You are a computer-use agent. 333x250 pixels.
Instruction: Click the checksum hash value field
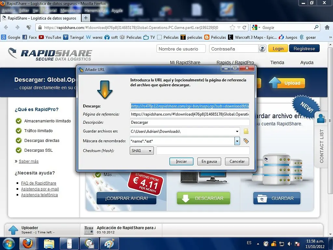(203, 150)
